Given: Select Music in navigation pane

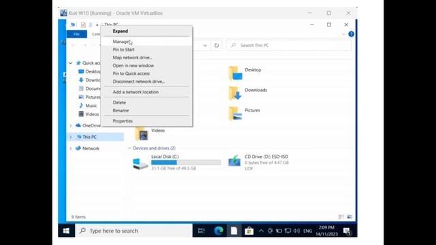Looking at the screenshot, I should [88, 106].
